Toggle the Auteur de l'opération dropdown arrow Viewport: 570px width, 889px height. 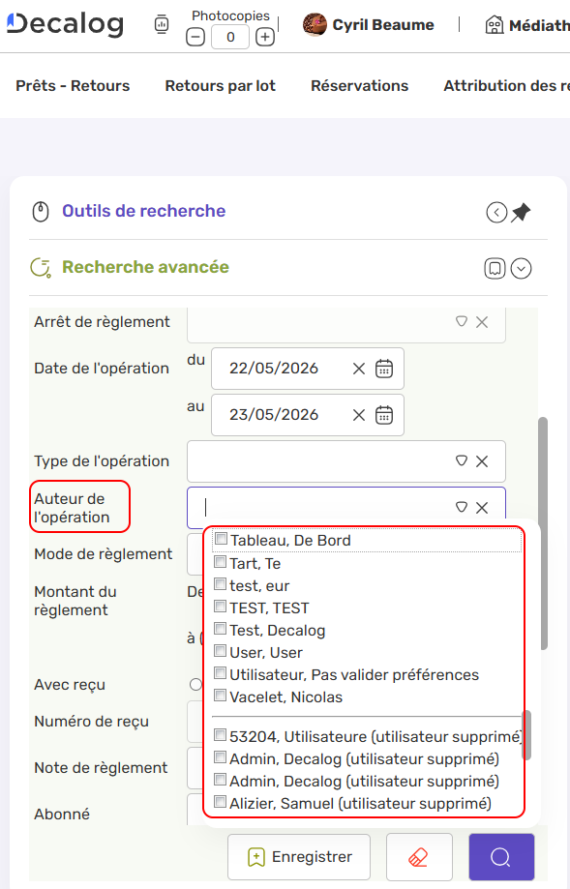[x=462, y=507]
